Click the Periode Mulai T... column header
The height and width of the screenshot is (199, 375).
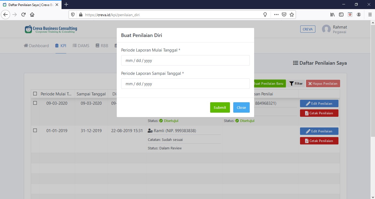point(56,94)
